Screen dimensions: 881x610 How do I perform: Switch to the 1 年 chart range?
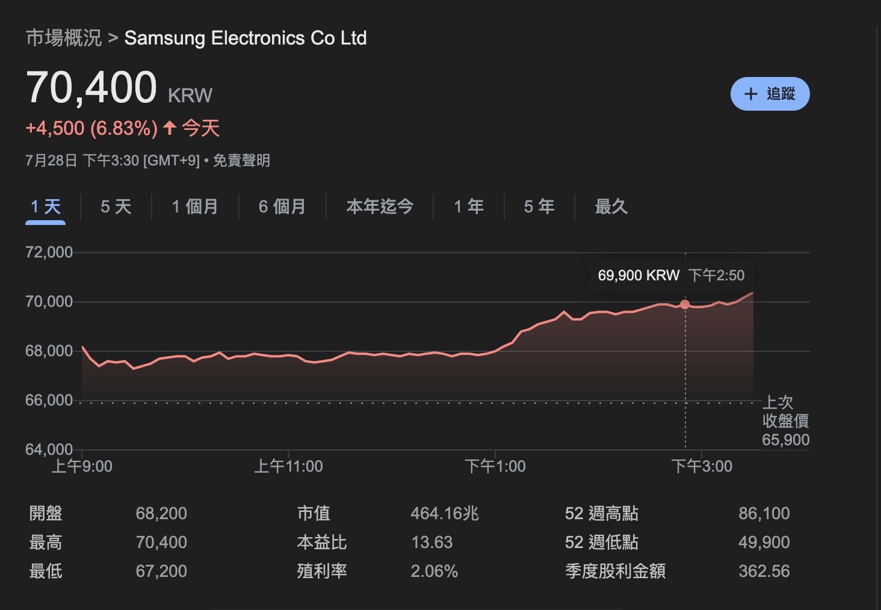tap(468, 206)
